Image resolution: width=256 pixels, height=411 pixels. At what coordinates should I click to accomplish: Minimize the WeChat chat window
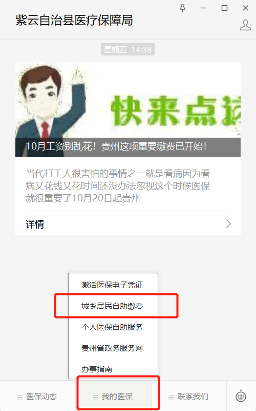[x=203, y=8]
